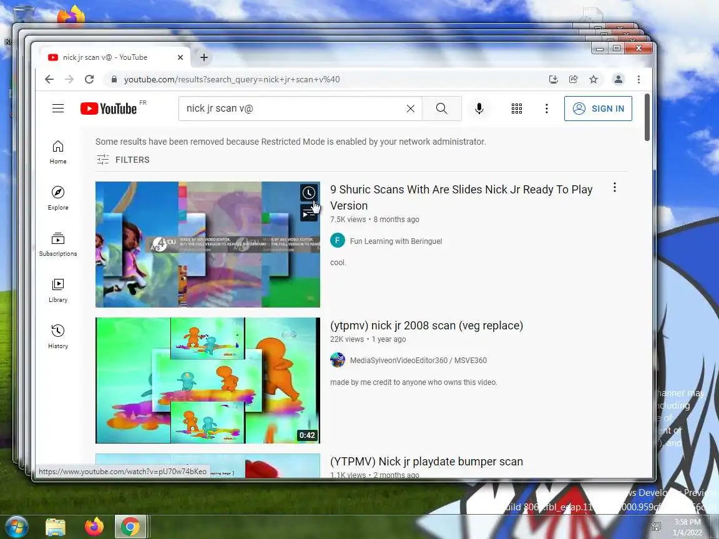Bookmark this page with star
Viewport: 719px width, 539px height.
point(594,79)
